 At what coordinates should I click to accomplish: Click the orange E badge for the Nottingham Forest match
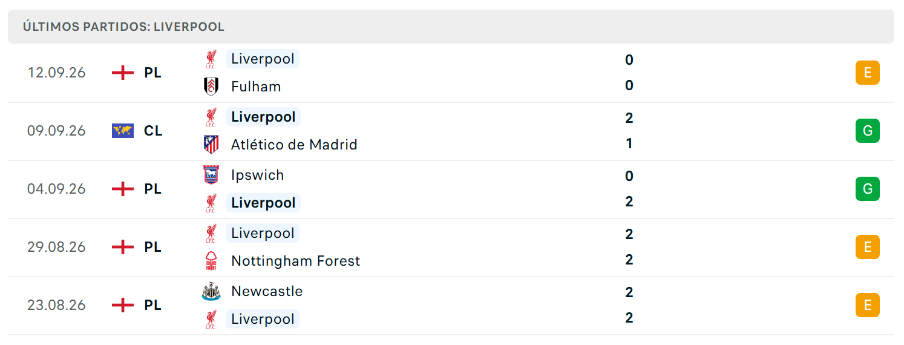tap(867, 247)
